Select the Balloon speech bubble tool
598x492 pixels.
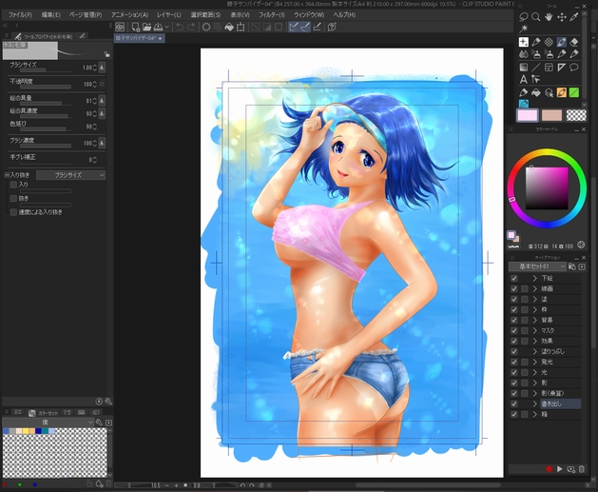pos(574,68)
